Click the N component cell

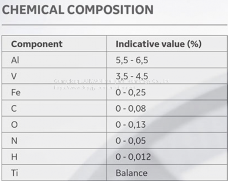(14, 141)
